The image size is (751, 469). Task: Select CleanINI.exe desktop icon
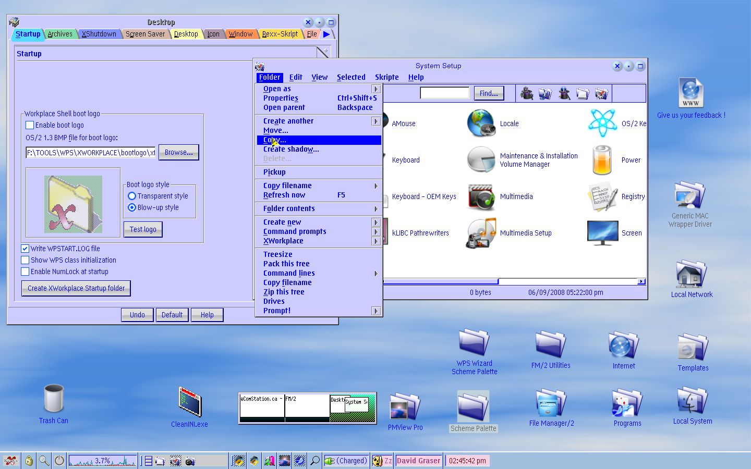[189, 402]
